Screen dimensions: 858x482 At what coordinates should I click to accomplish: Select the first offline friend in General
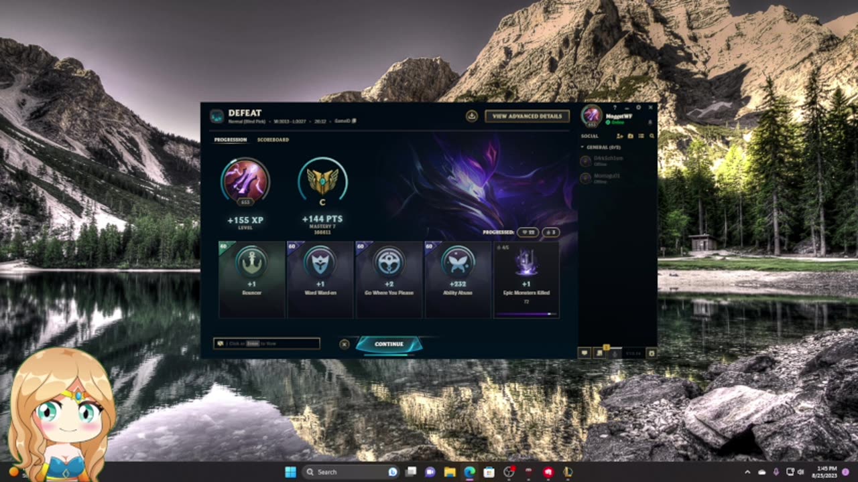[x=617, y=161]
